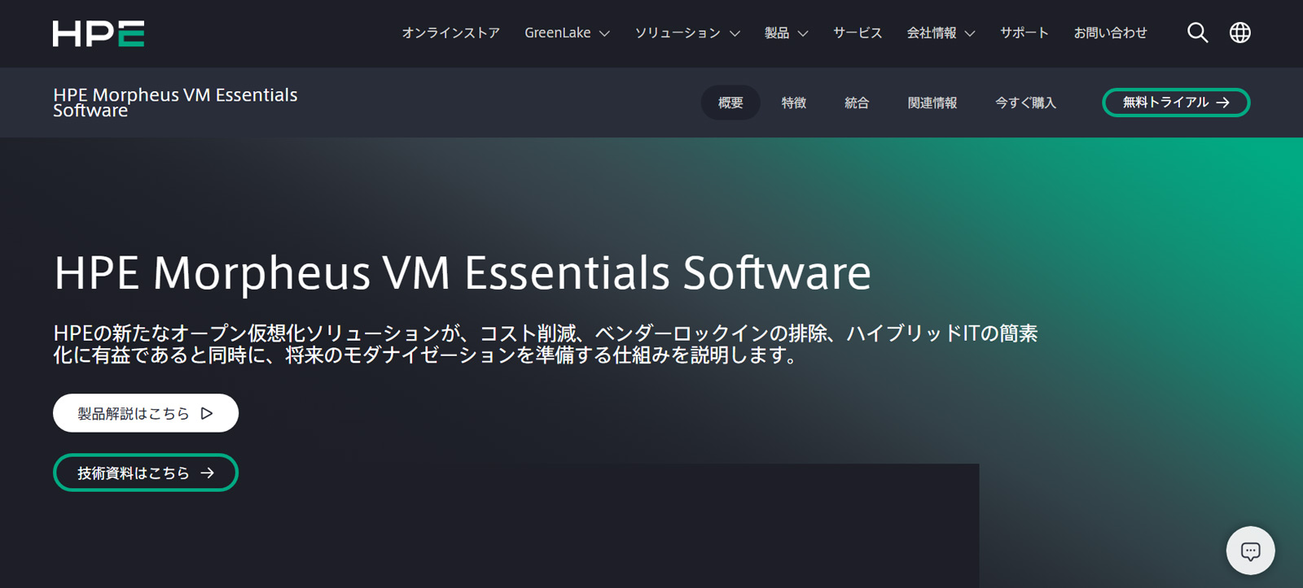Click the 無料トライアル button

tap(1176, 102)
